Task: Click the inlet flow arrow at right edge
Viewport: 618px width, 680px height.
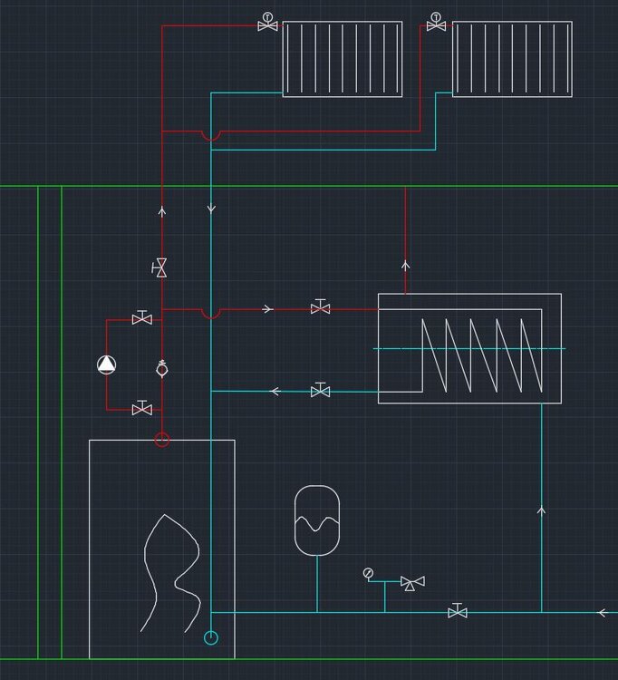Action: click(x=602, y=613)
